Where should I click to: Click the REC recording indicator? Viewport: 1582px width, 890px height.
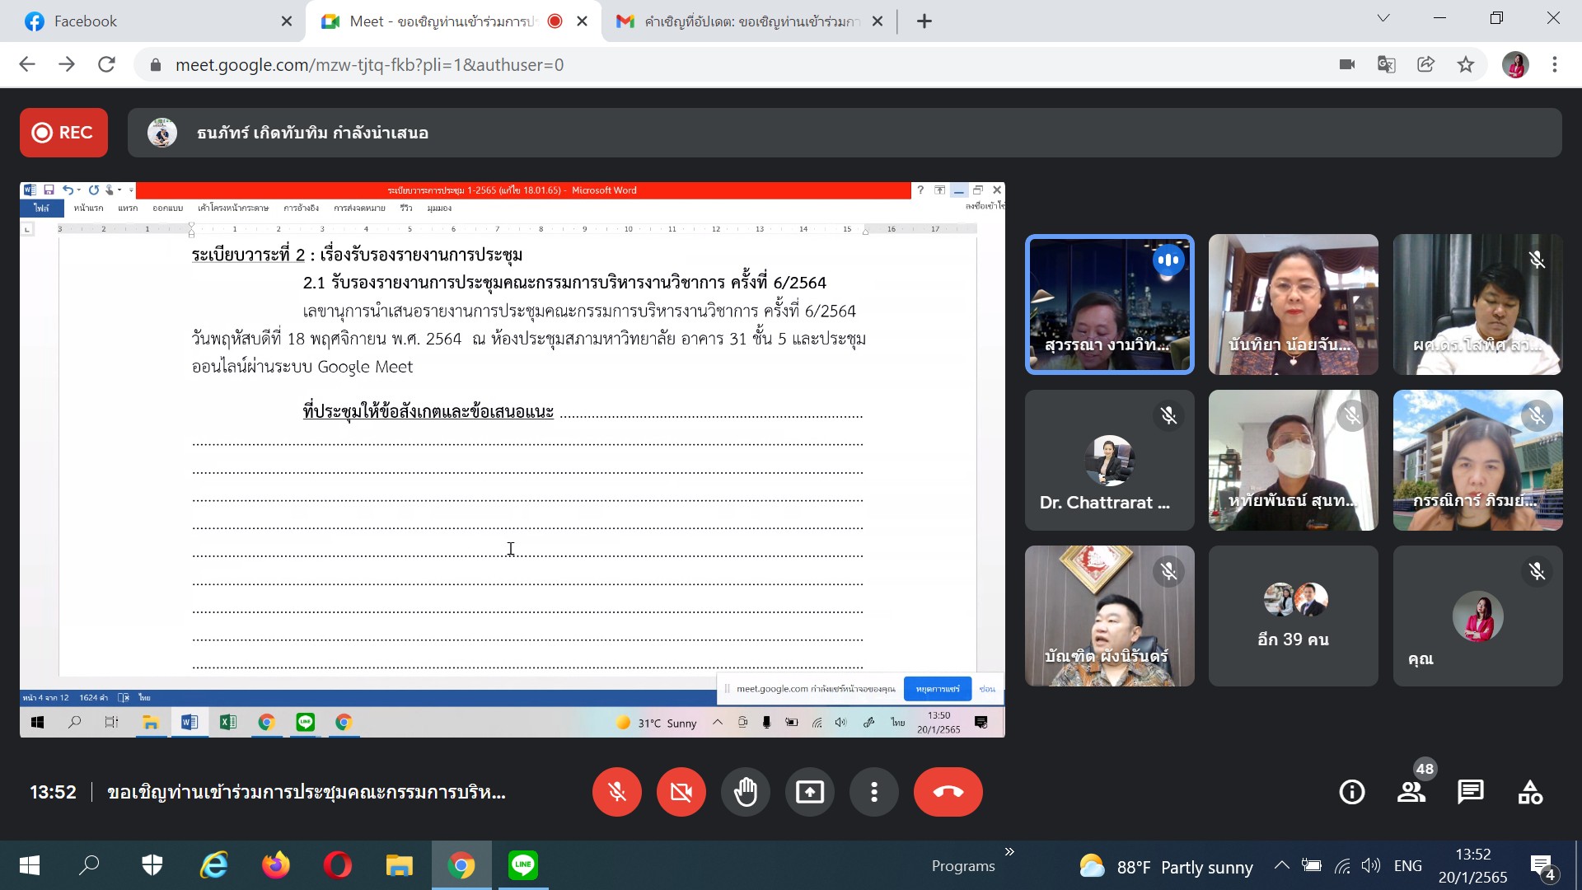[63, 133]
